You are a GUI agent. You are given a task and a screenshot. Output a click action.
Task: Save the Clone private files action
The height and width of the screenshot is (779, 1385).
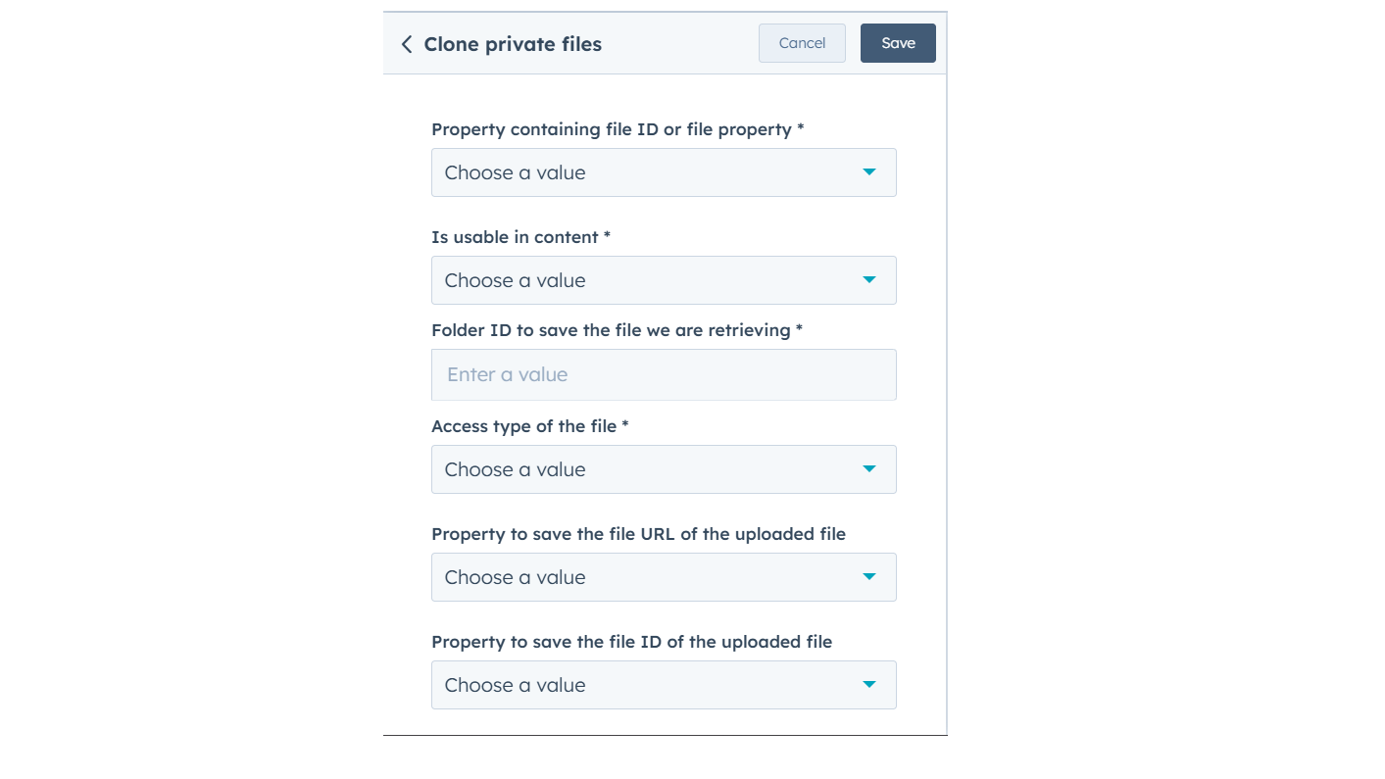tap(898, 43)
